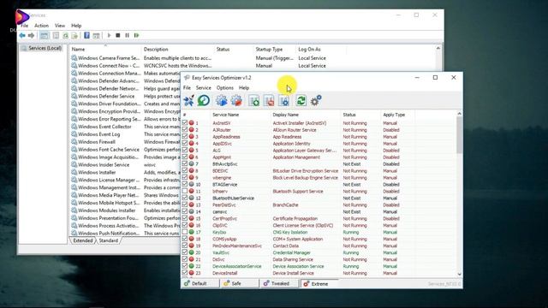Image resolution: width=548 pixels, height=308 pixels.
Task: Select the Windows Defender Service row
Action: point(106,96)
